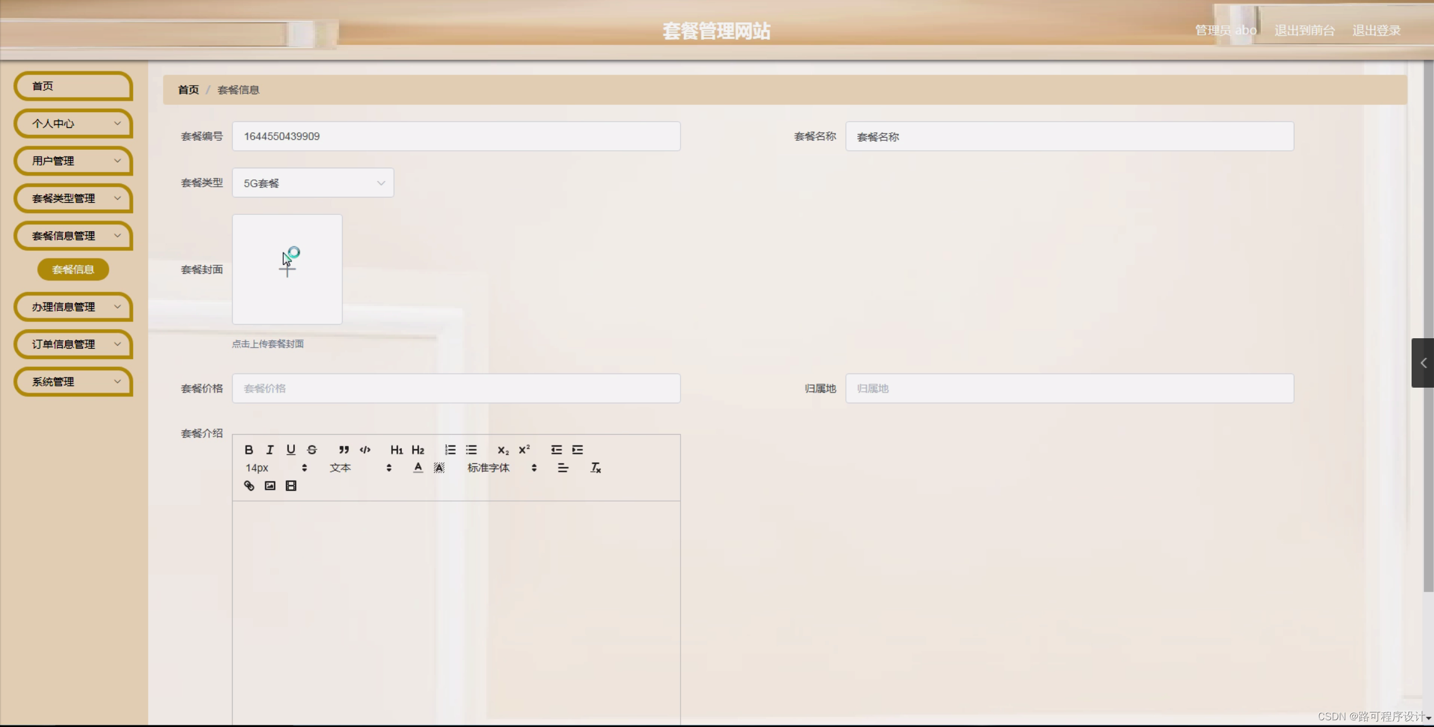Open the text color picker

(x=418, y=468)
